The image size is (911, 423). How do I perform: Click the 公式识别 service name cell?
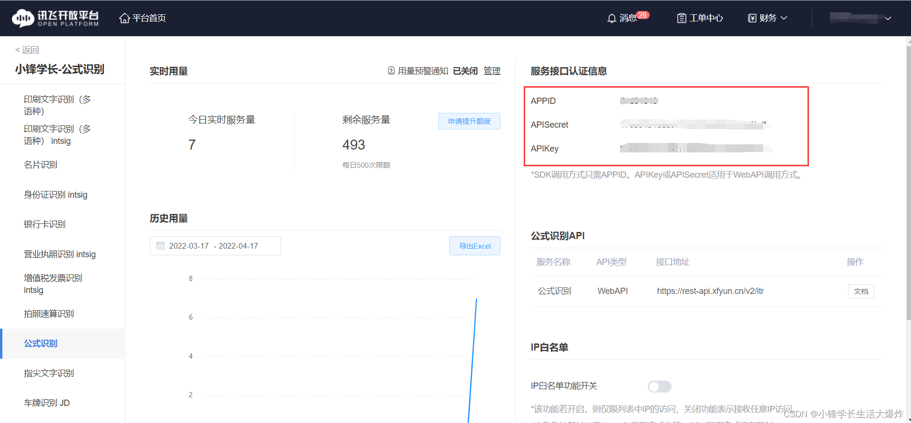point(554,291)
